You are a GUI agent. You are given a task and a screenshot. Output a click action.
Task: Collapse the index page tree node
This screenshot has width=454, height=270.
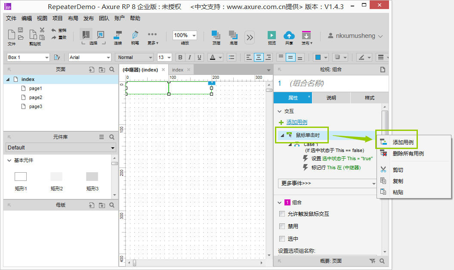(x=8, y=79)
